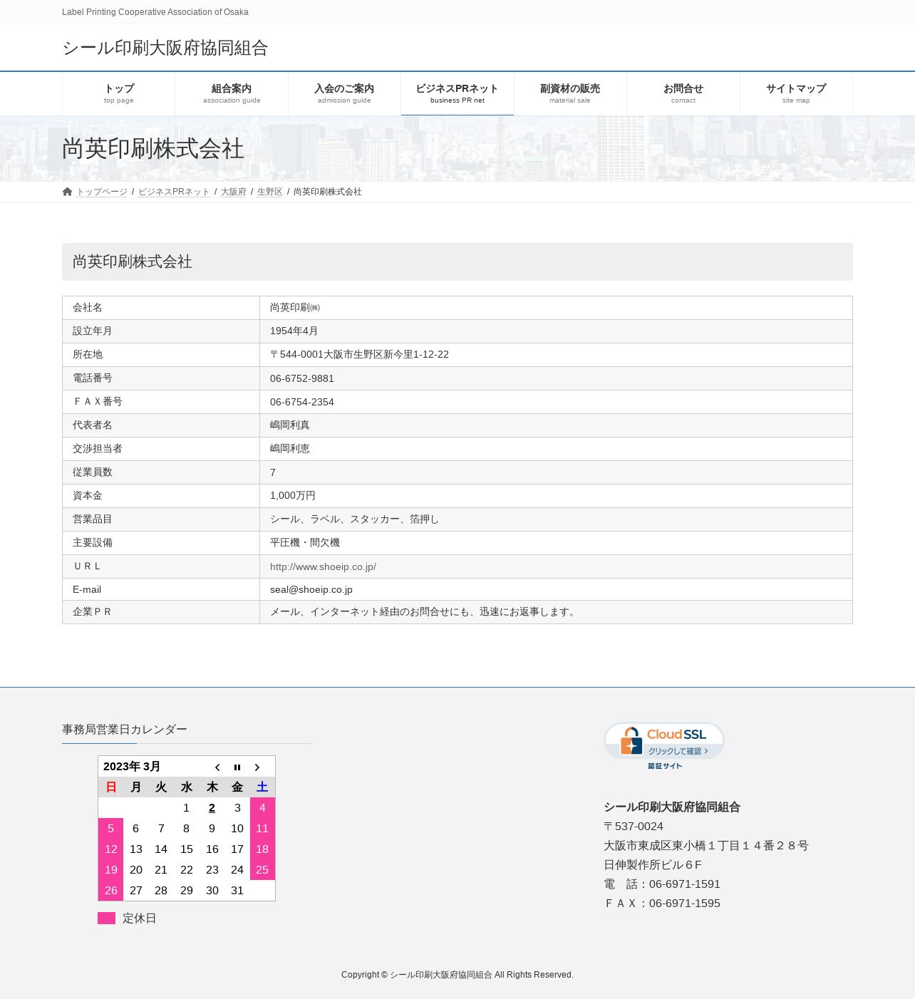Follow 大阪府 breadcrumb link
Viewport: 915px width, 999px height.
[234, 192]
